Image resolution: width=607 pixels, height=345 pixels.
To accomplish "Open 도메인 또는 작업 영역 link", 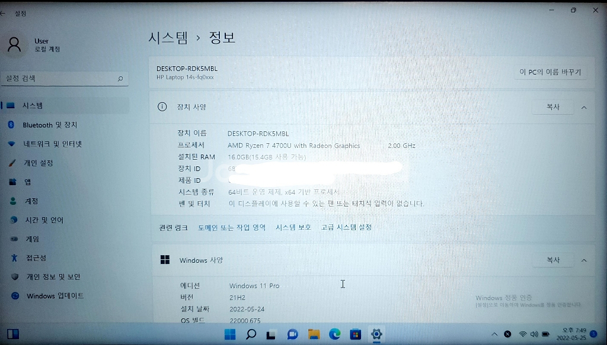I will (x=232, y=227).
